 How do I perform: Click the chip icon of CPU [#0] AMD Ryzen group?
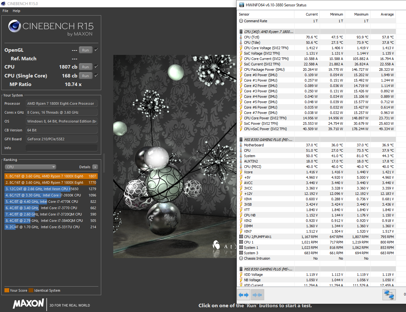click(241, 32)
